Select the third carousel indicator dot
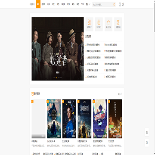155x155 pixels. click(59, 78)
